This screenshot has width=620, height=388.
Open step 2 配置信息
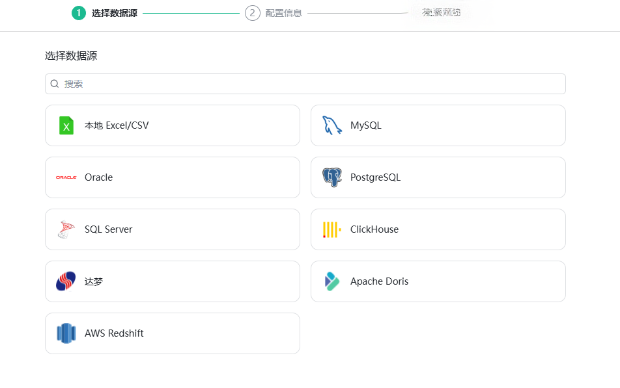[274, 12]
